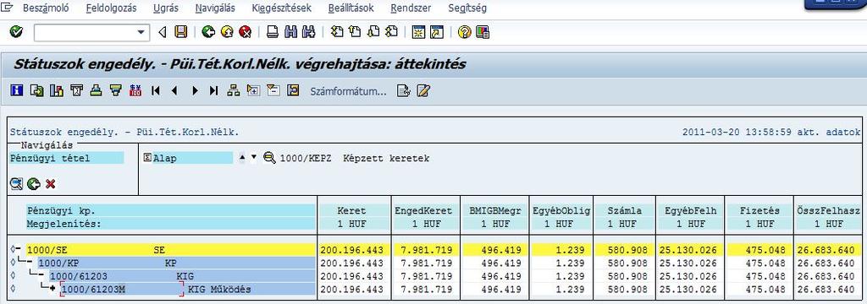Move one column right arrow
Viewport: 867px width, 304px height.
point(194,90)
